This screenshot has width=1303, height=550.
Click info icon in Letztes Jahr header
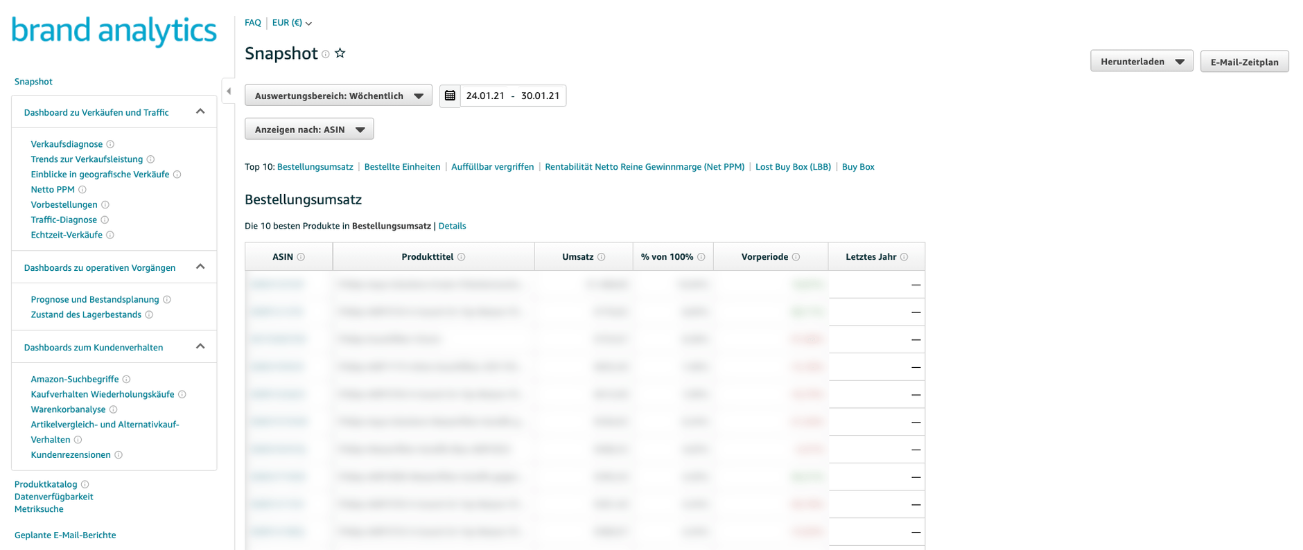tap(904, 257)
